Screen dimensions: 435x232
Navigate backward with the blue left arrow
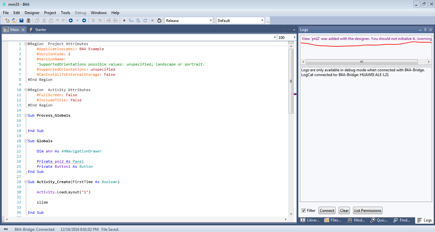click(x=70, y=20)
